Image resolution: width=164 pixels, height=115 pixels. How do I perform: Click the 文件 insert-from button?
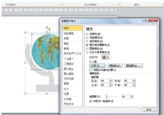pos(97,66)
